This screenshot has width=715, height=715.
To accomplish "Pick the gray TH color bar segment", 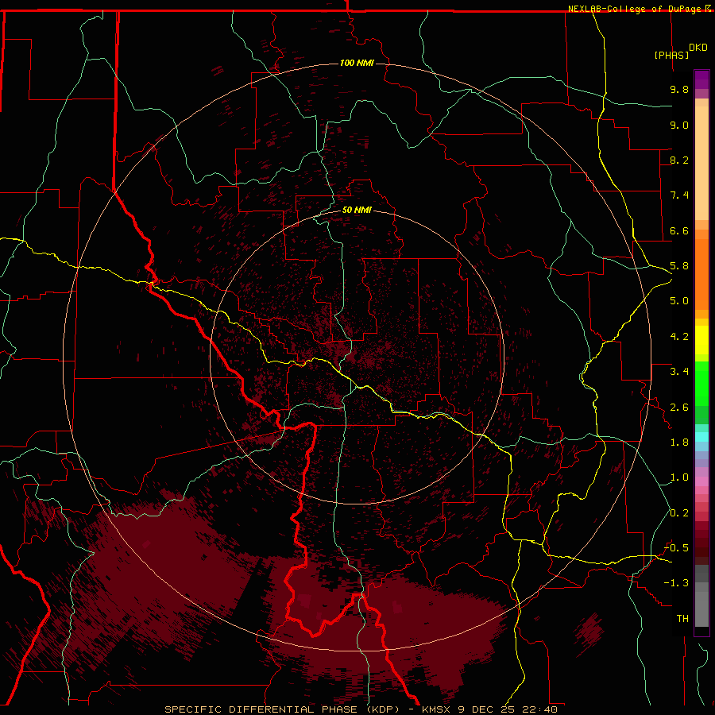I will click(x=701, y=609).
